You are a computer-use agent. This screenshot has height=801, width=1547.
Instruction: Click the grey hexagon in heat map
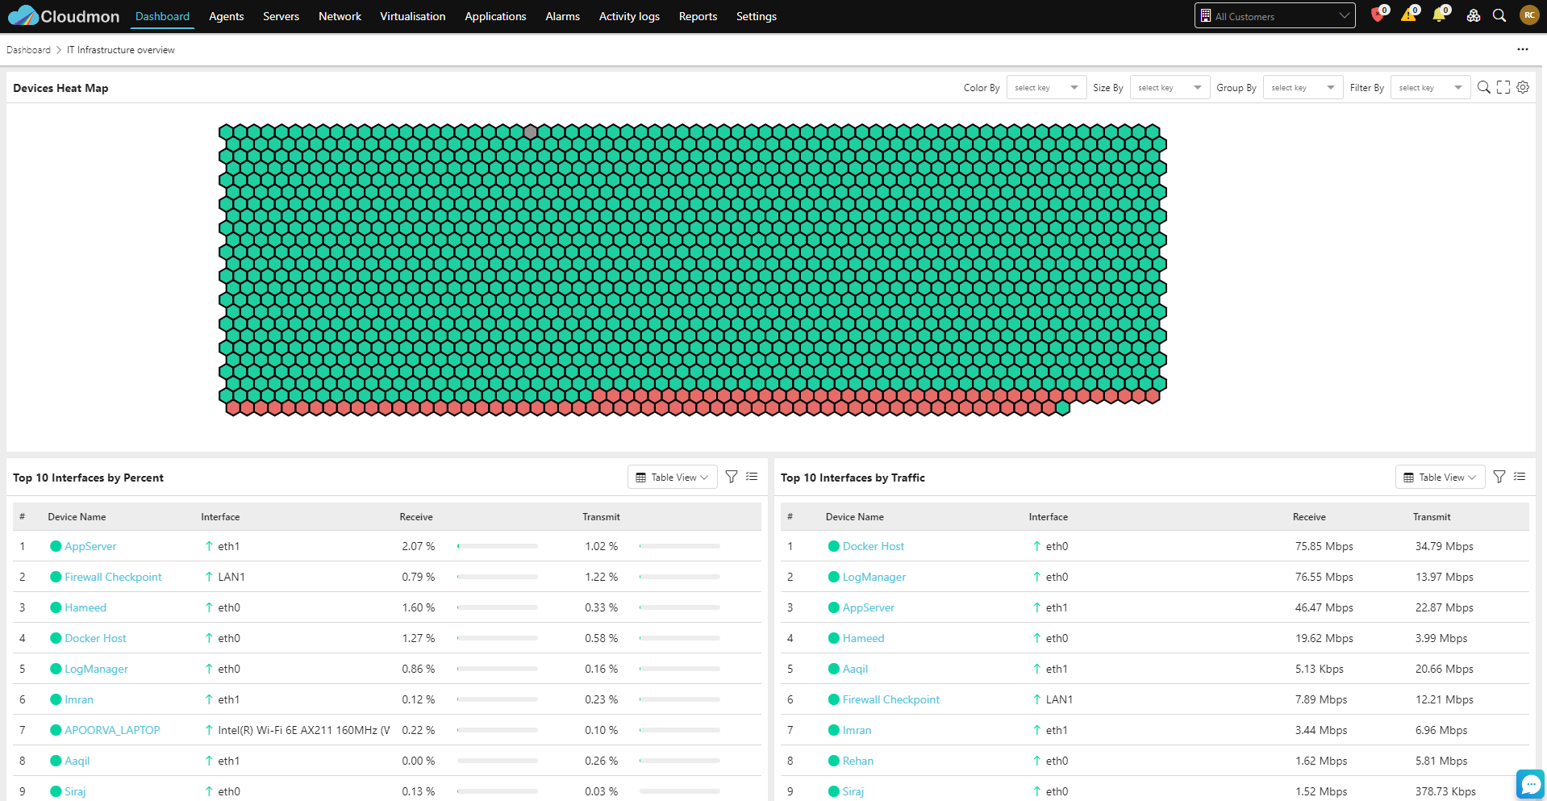[530, 131]
